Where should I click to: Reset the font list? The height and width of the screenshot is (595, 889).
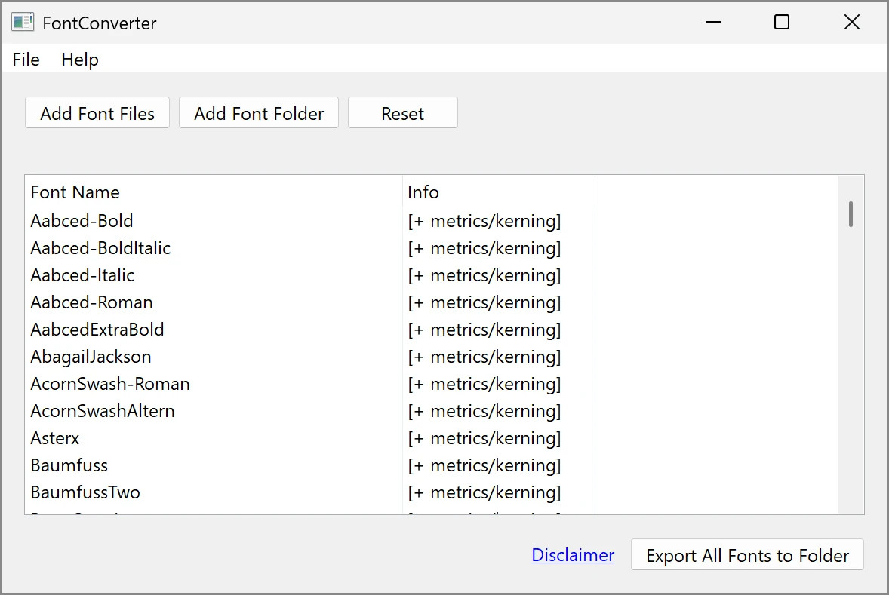(402, 114)
